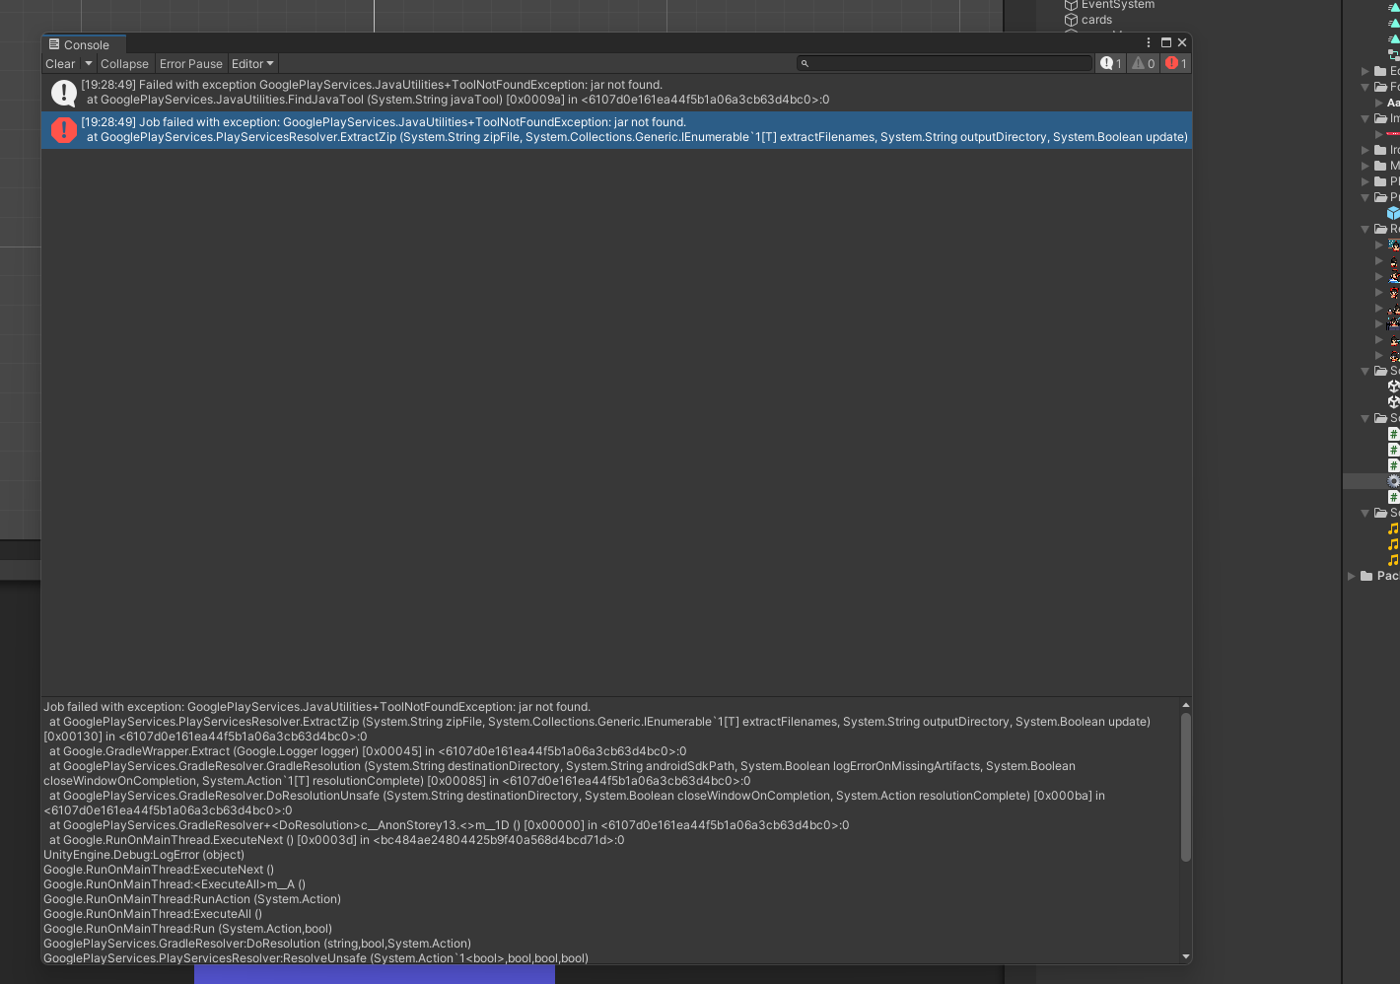The height and width of the screenshot is (984, 1400).
Task: Focus the Console search field
Action: 945,64
